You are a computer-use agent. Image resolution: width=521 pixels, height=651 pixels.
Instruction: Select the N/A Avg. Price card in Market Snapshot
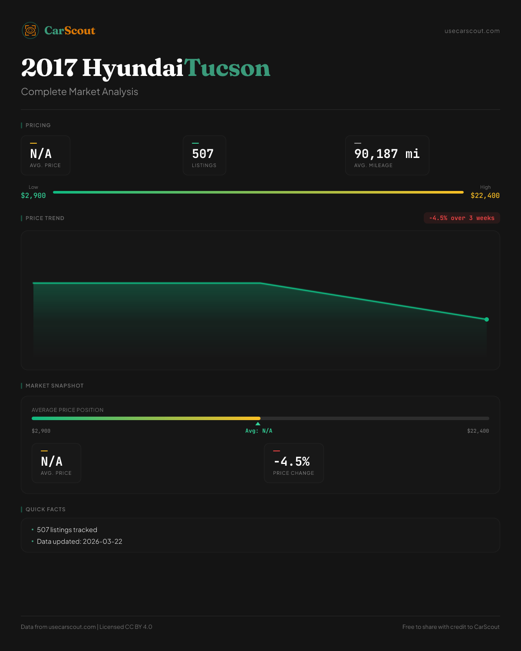(x=56, y=463)
